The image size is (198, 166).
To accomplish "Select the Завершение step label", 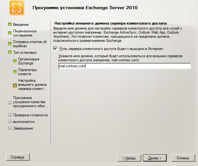I will (x=23, y=128).
